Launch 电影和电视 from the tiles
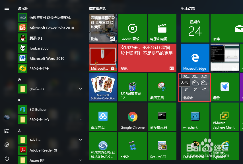The image size is (243, 164). click(x=162, y=28)
